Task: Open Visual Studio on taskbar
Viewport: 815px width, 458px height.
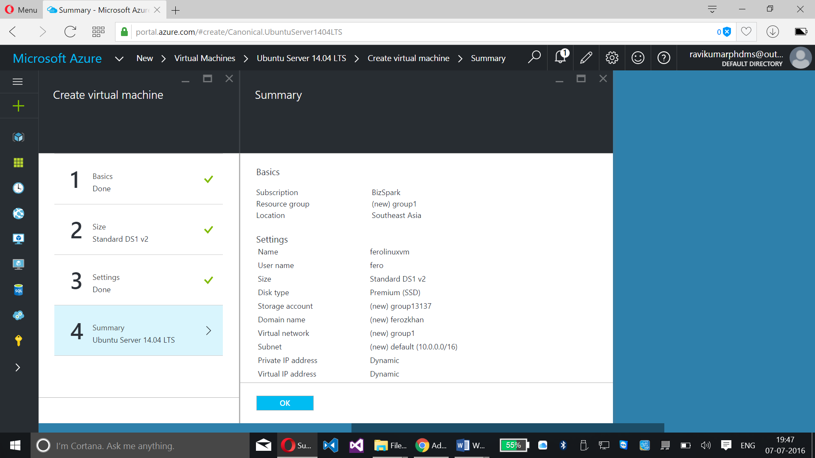Action: point(357,445)
